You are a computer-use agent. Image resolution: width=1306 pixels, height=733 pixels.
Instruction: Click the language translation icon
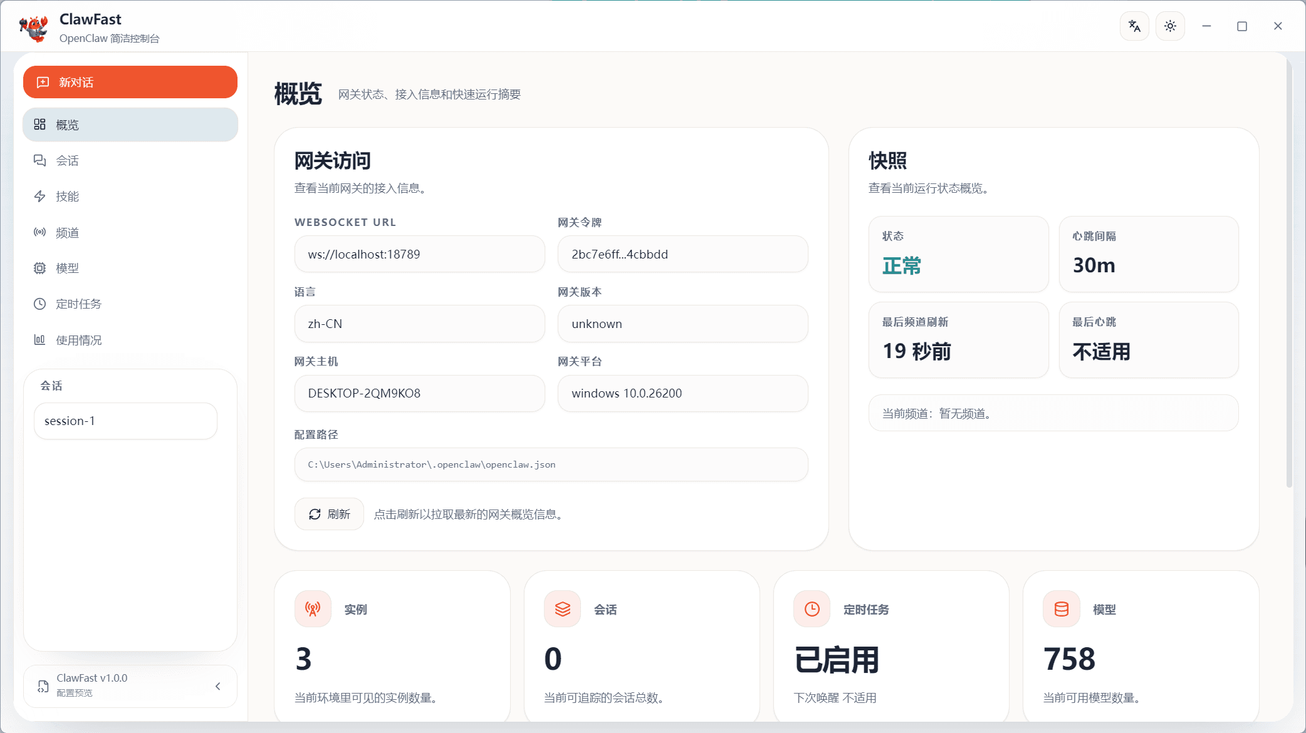(1134, 26)
